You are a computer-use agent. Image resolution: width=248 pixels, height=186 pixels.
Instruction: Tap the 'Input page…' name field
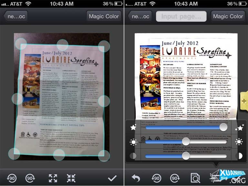pos(181,16)
